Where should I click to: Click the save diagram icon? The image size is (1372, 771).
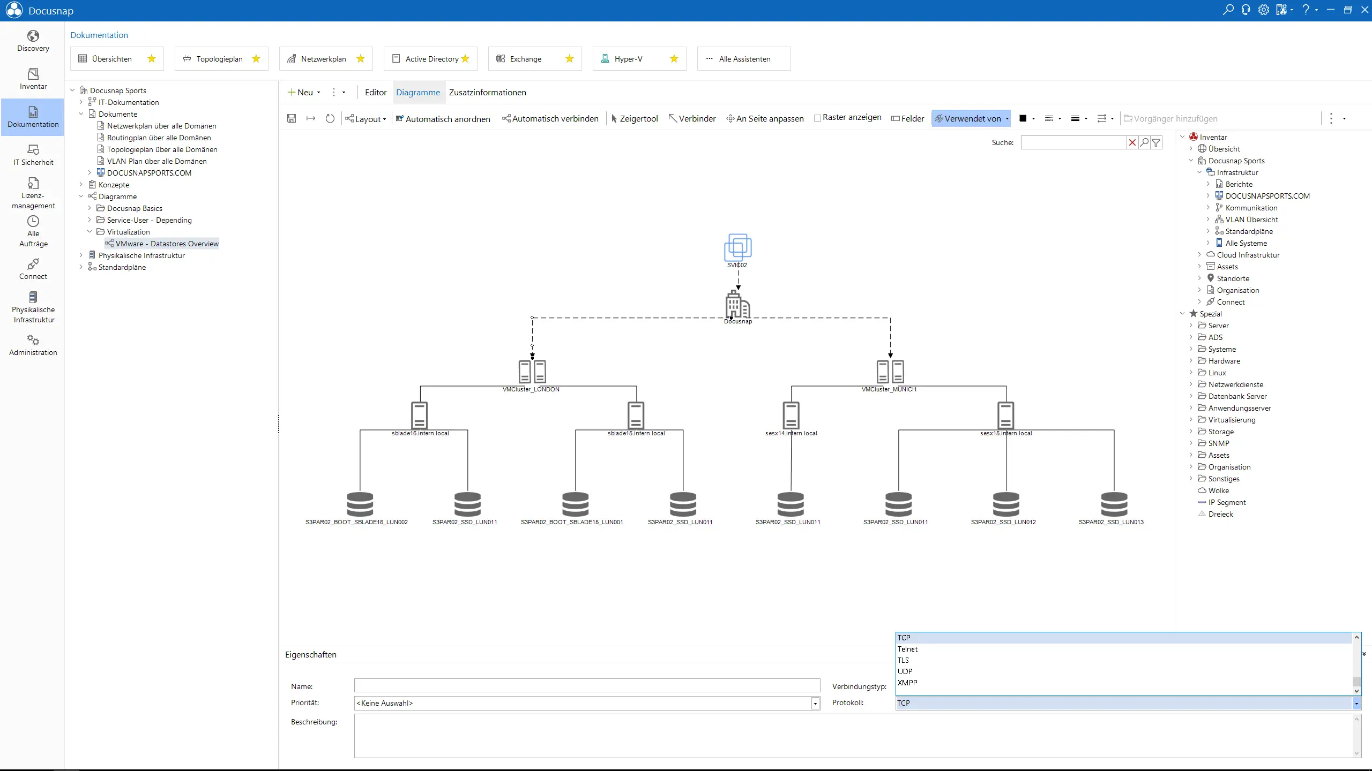coord(292,118)
